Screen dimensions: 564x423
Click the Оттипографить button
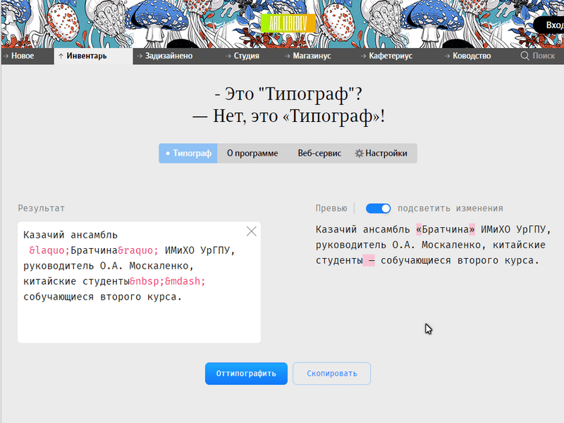[246, 374]
